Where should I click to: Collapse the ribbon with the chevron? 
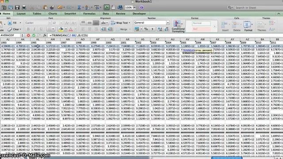pos(279,14)
